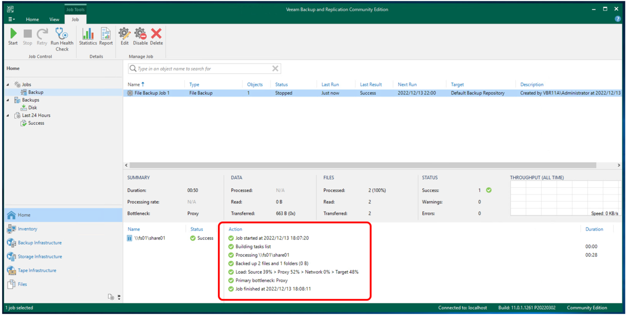Screen dimensions: 627x315
Task: Select the \\fs01\share01 object row
Action: 170,238
